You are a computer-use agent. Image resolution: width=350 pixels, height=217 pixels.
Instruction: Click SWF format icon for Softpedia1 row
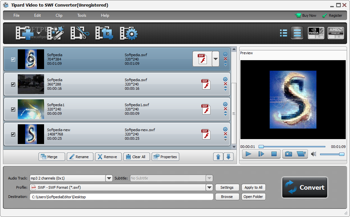(206, 109)
